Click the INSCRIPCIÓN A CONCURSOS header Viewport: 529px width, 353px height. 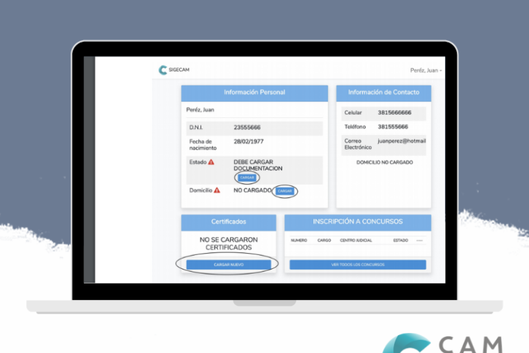[x=357, y=222]
